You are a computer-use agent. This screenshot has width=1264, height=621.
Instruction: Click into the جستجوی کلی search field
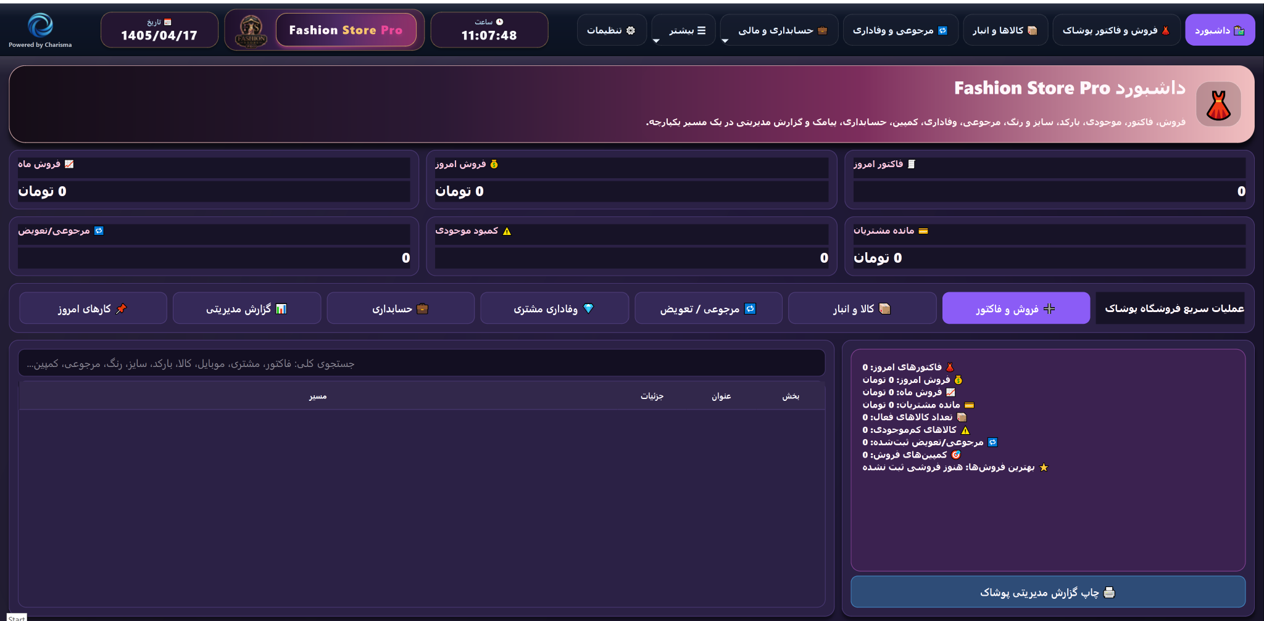pos(422,364)
